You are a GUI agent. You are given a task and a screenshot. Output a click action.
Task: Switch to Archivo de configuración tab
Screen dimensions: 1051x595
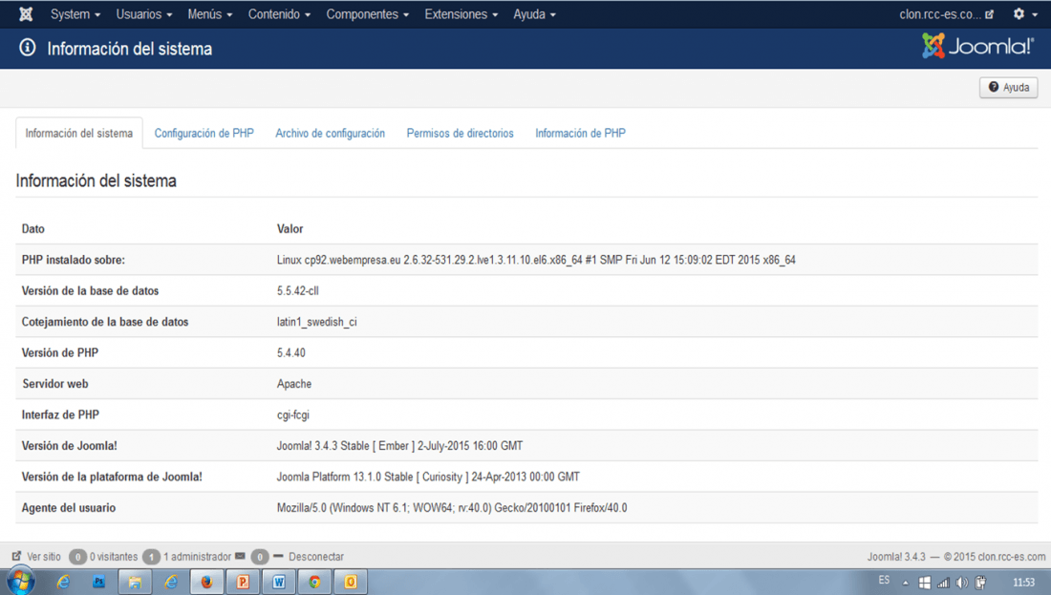click(x=330, y=133)
